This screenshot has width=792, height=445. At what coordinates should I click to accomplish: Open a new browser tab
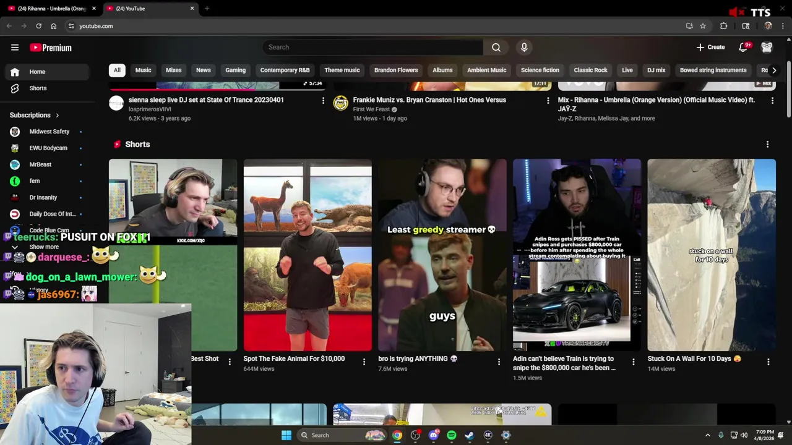207,9
